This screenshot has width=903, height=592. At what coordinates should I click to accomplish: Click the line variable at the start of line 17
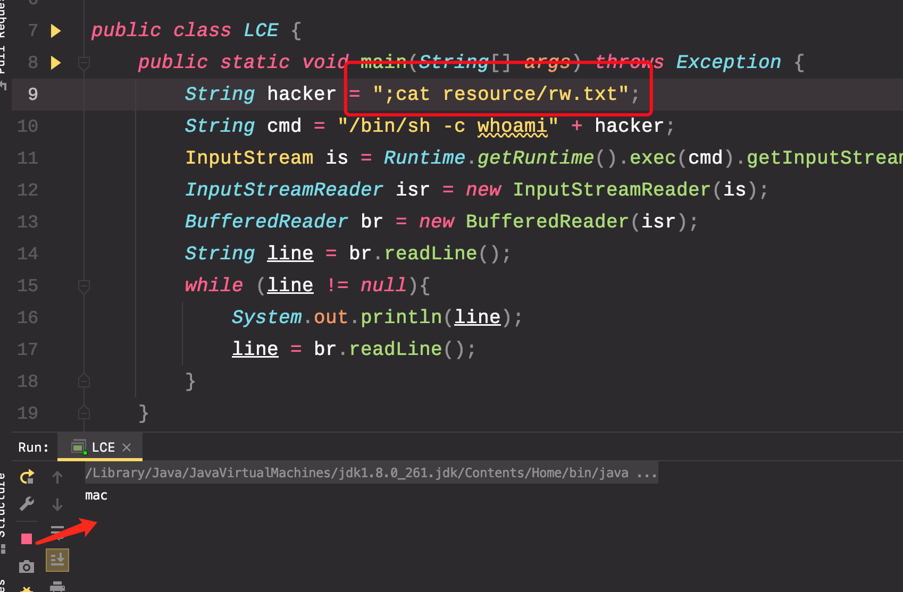pyautogui.click(x=255, y=349)
